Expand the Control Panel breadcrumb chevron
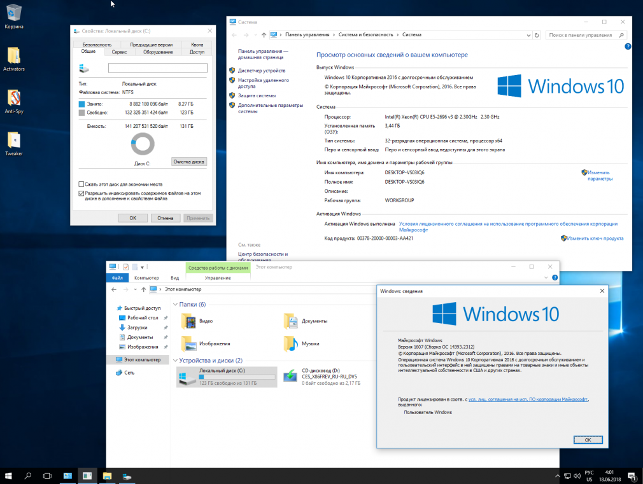Viewport: 643px width, 484px height. click(x=333, y=35)
